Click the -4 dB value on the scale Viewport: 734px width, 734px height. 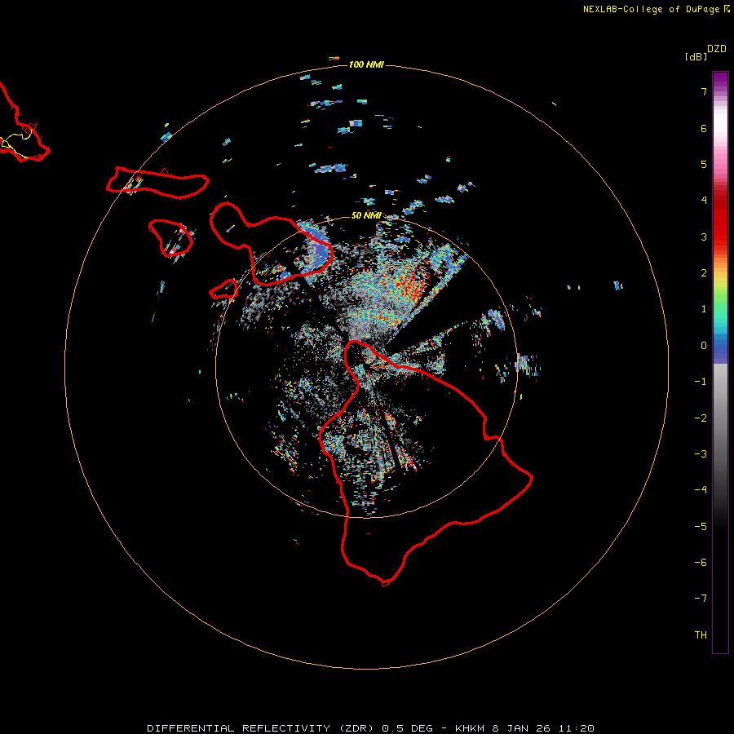pos(701,490)
